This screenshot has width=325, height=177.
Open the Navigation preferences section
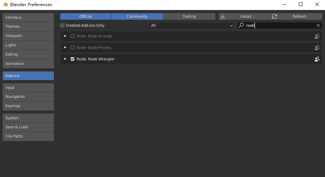[28, 97]
